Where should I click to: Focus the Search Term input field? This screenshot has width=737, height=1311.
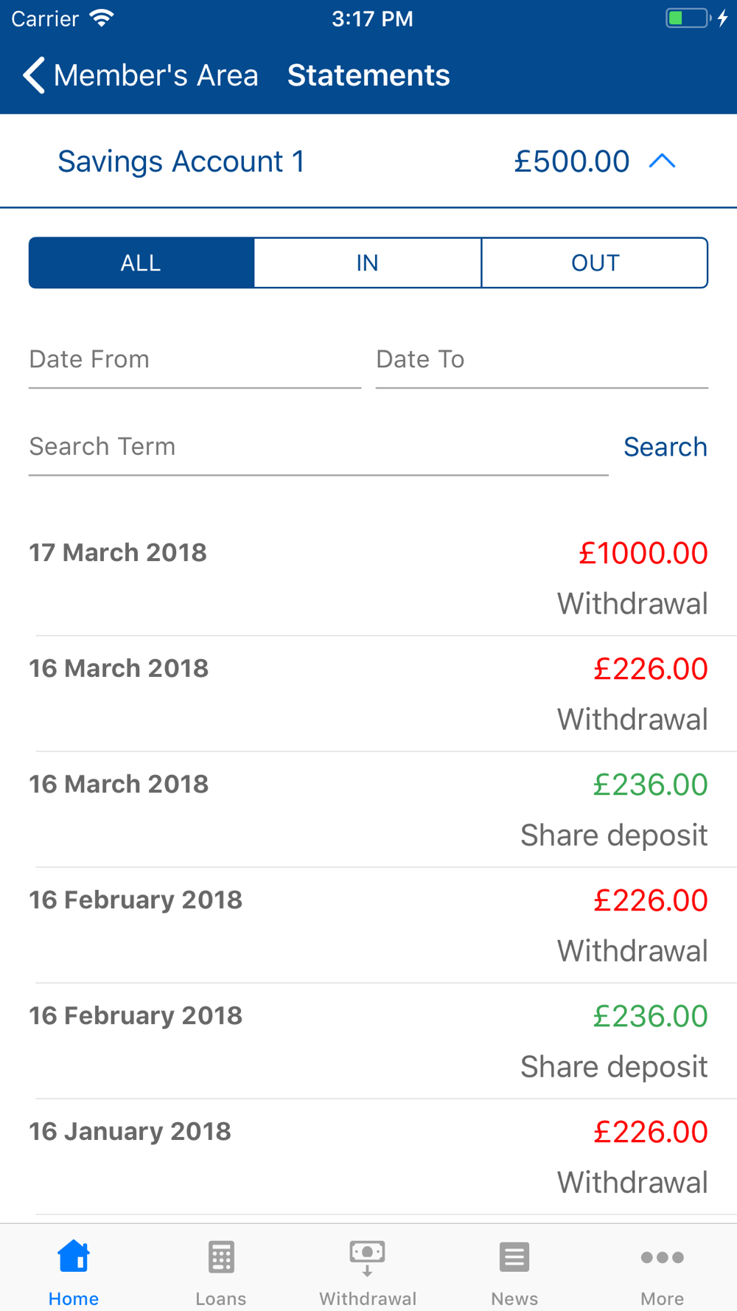[x=318, y=447]
